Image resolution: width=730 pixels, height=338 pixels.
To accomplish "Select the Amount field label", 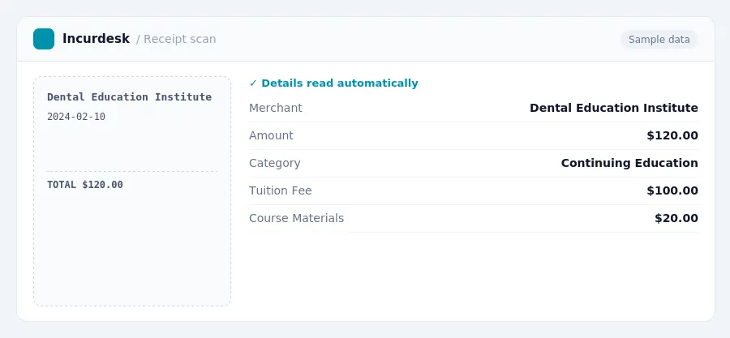I will 271,135.
